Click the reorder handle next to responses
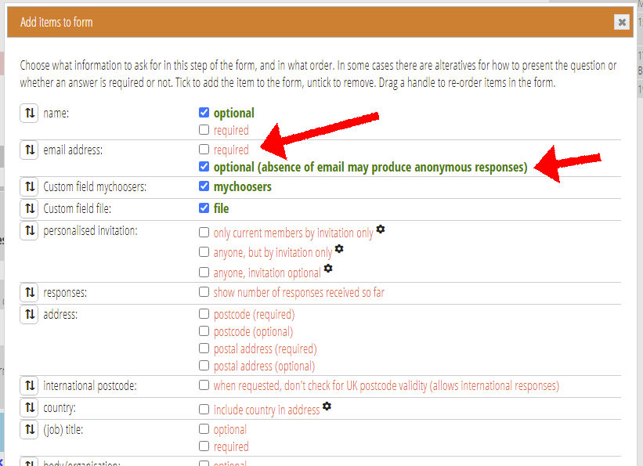643x466 pixels. click(x=29, y=292)
